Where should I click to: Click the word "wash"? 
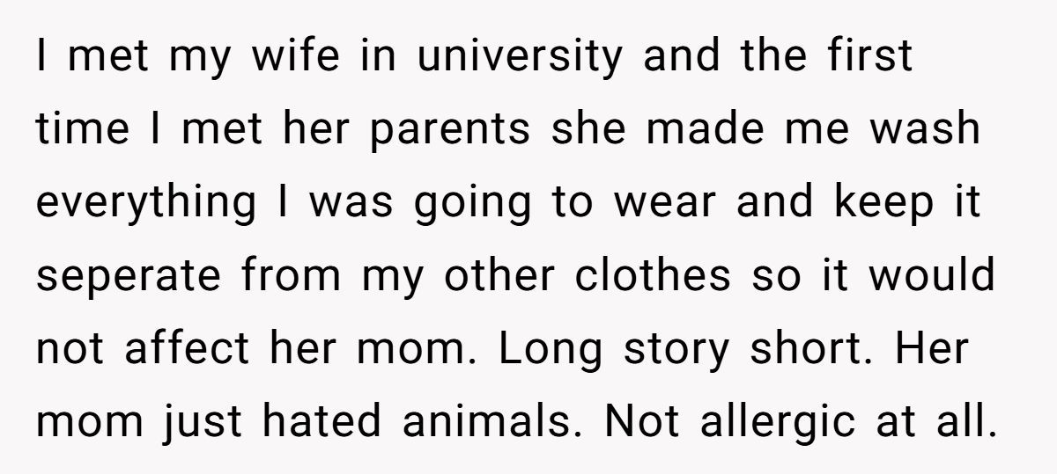(x=935, y=131)
